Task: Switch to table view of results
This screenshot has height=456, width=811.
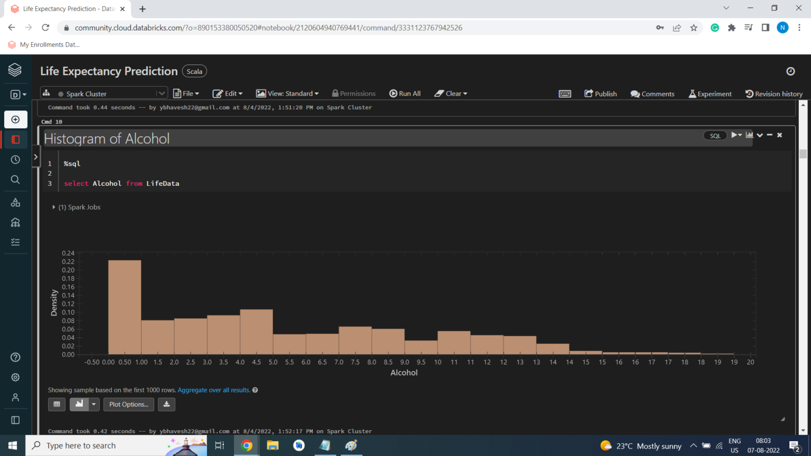Action: pos(56,404)
